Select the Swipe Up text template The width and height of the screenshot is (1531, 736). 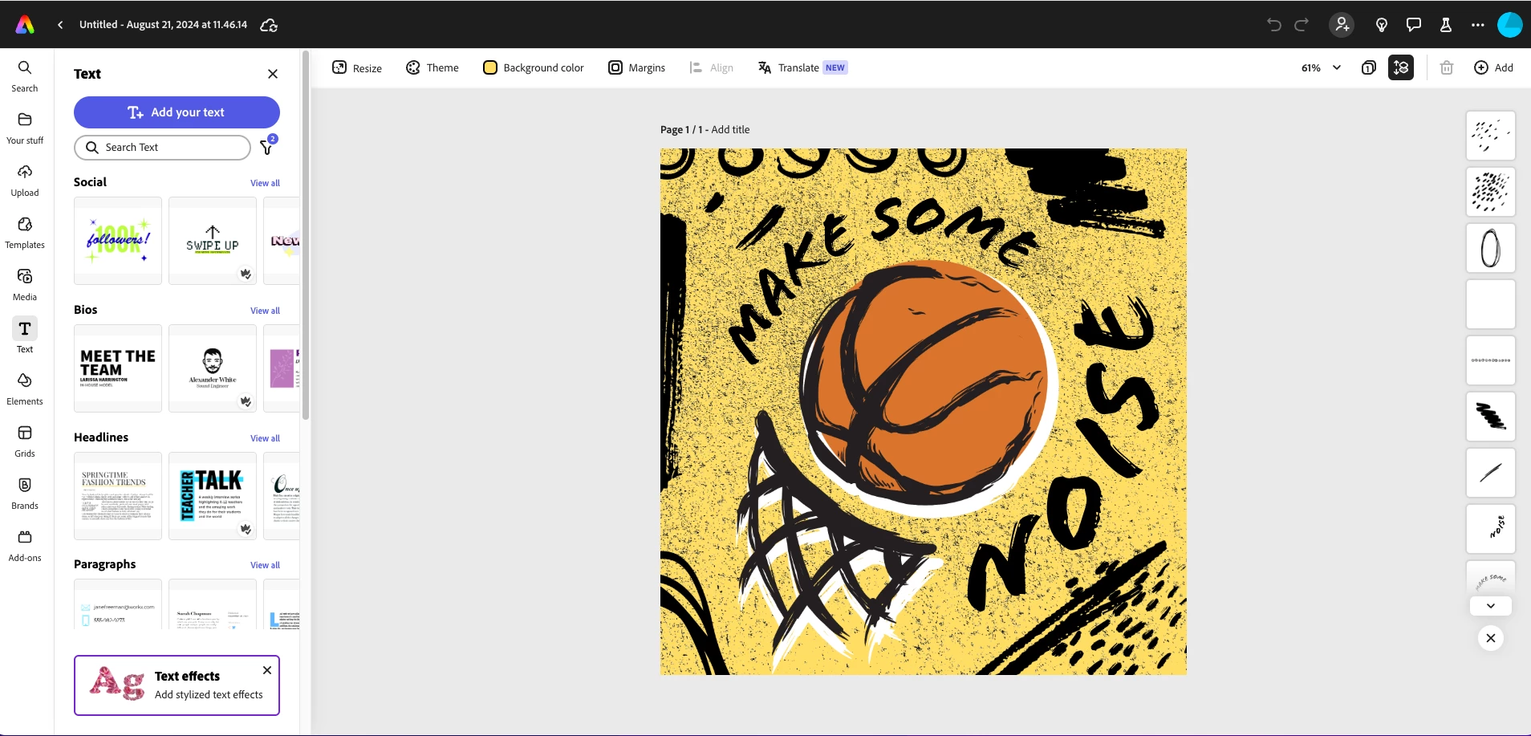213,241
